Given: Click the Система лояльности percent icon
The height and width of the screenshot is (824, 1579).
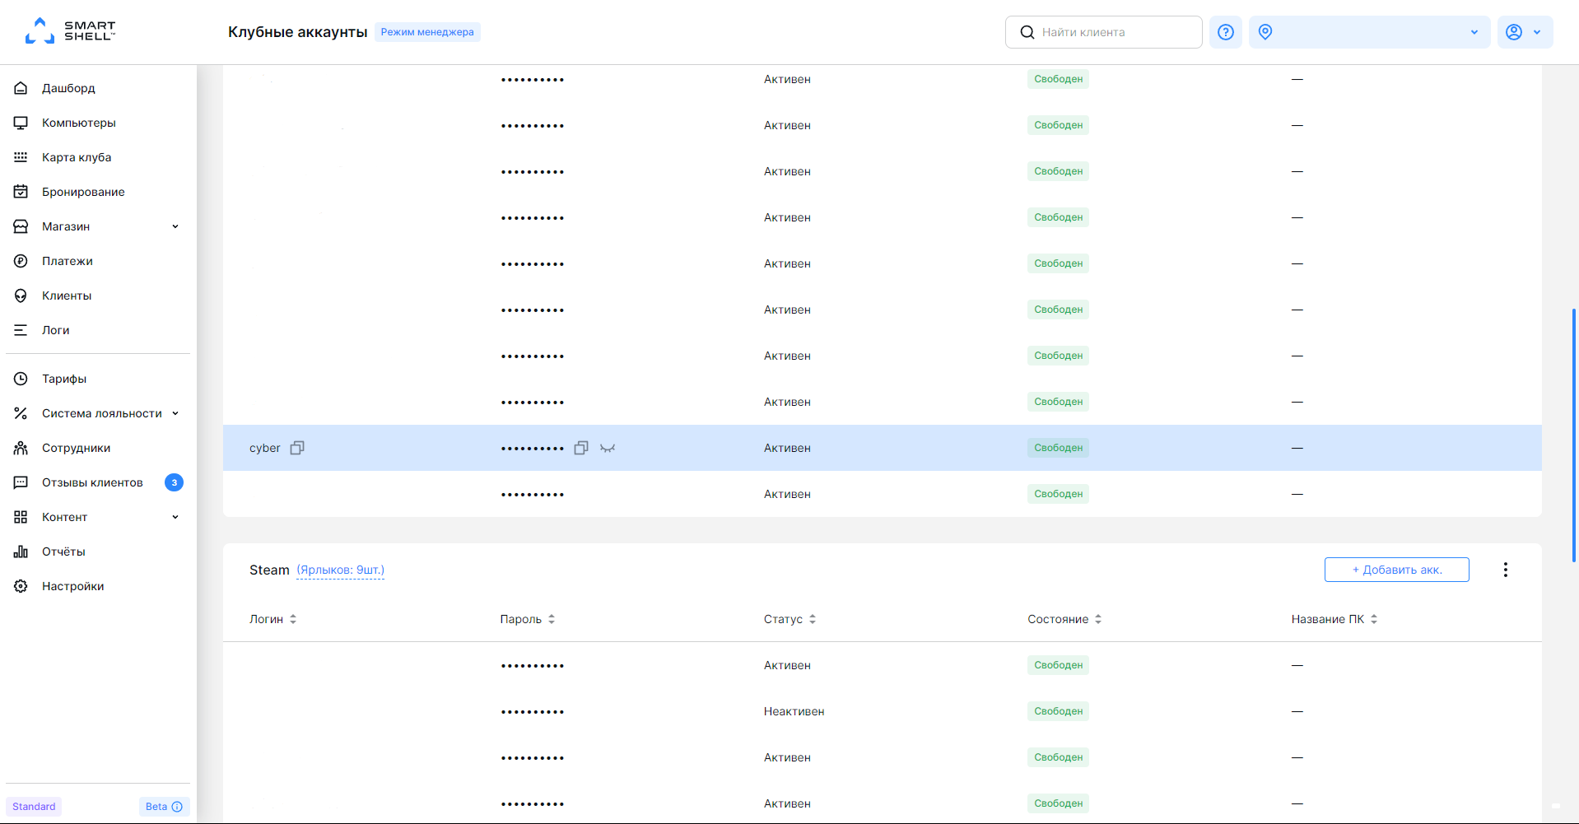Looking at the screenshot, I should [x=21, y=413].
